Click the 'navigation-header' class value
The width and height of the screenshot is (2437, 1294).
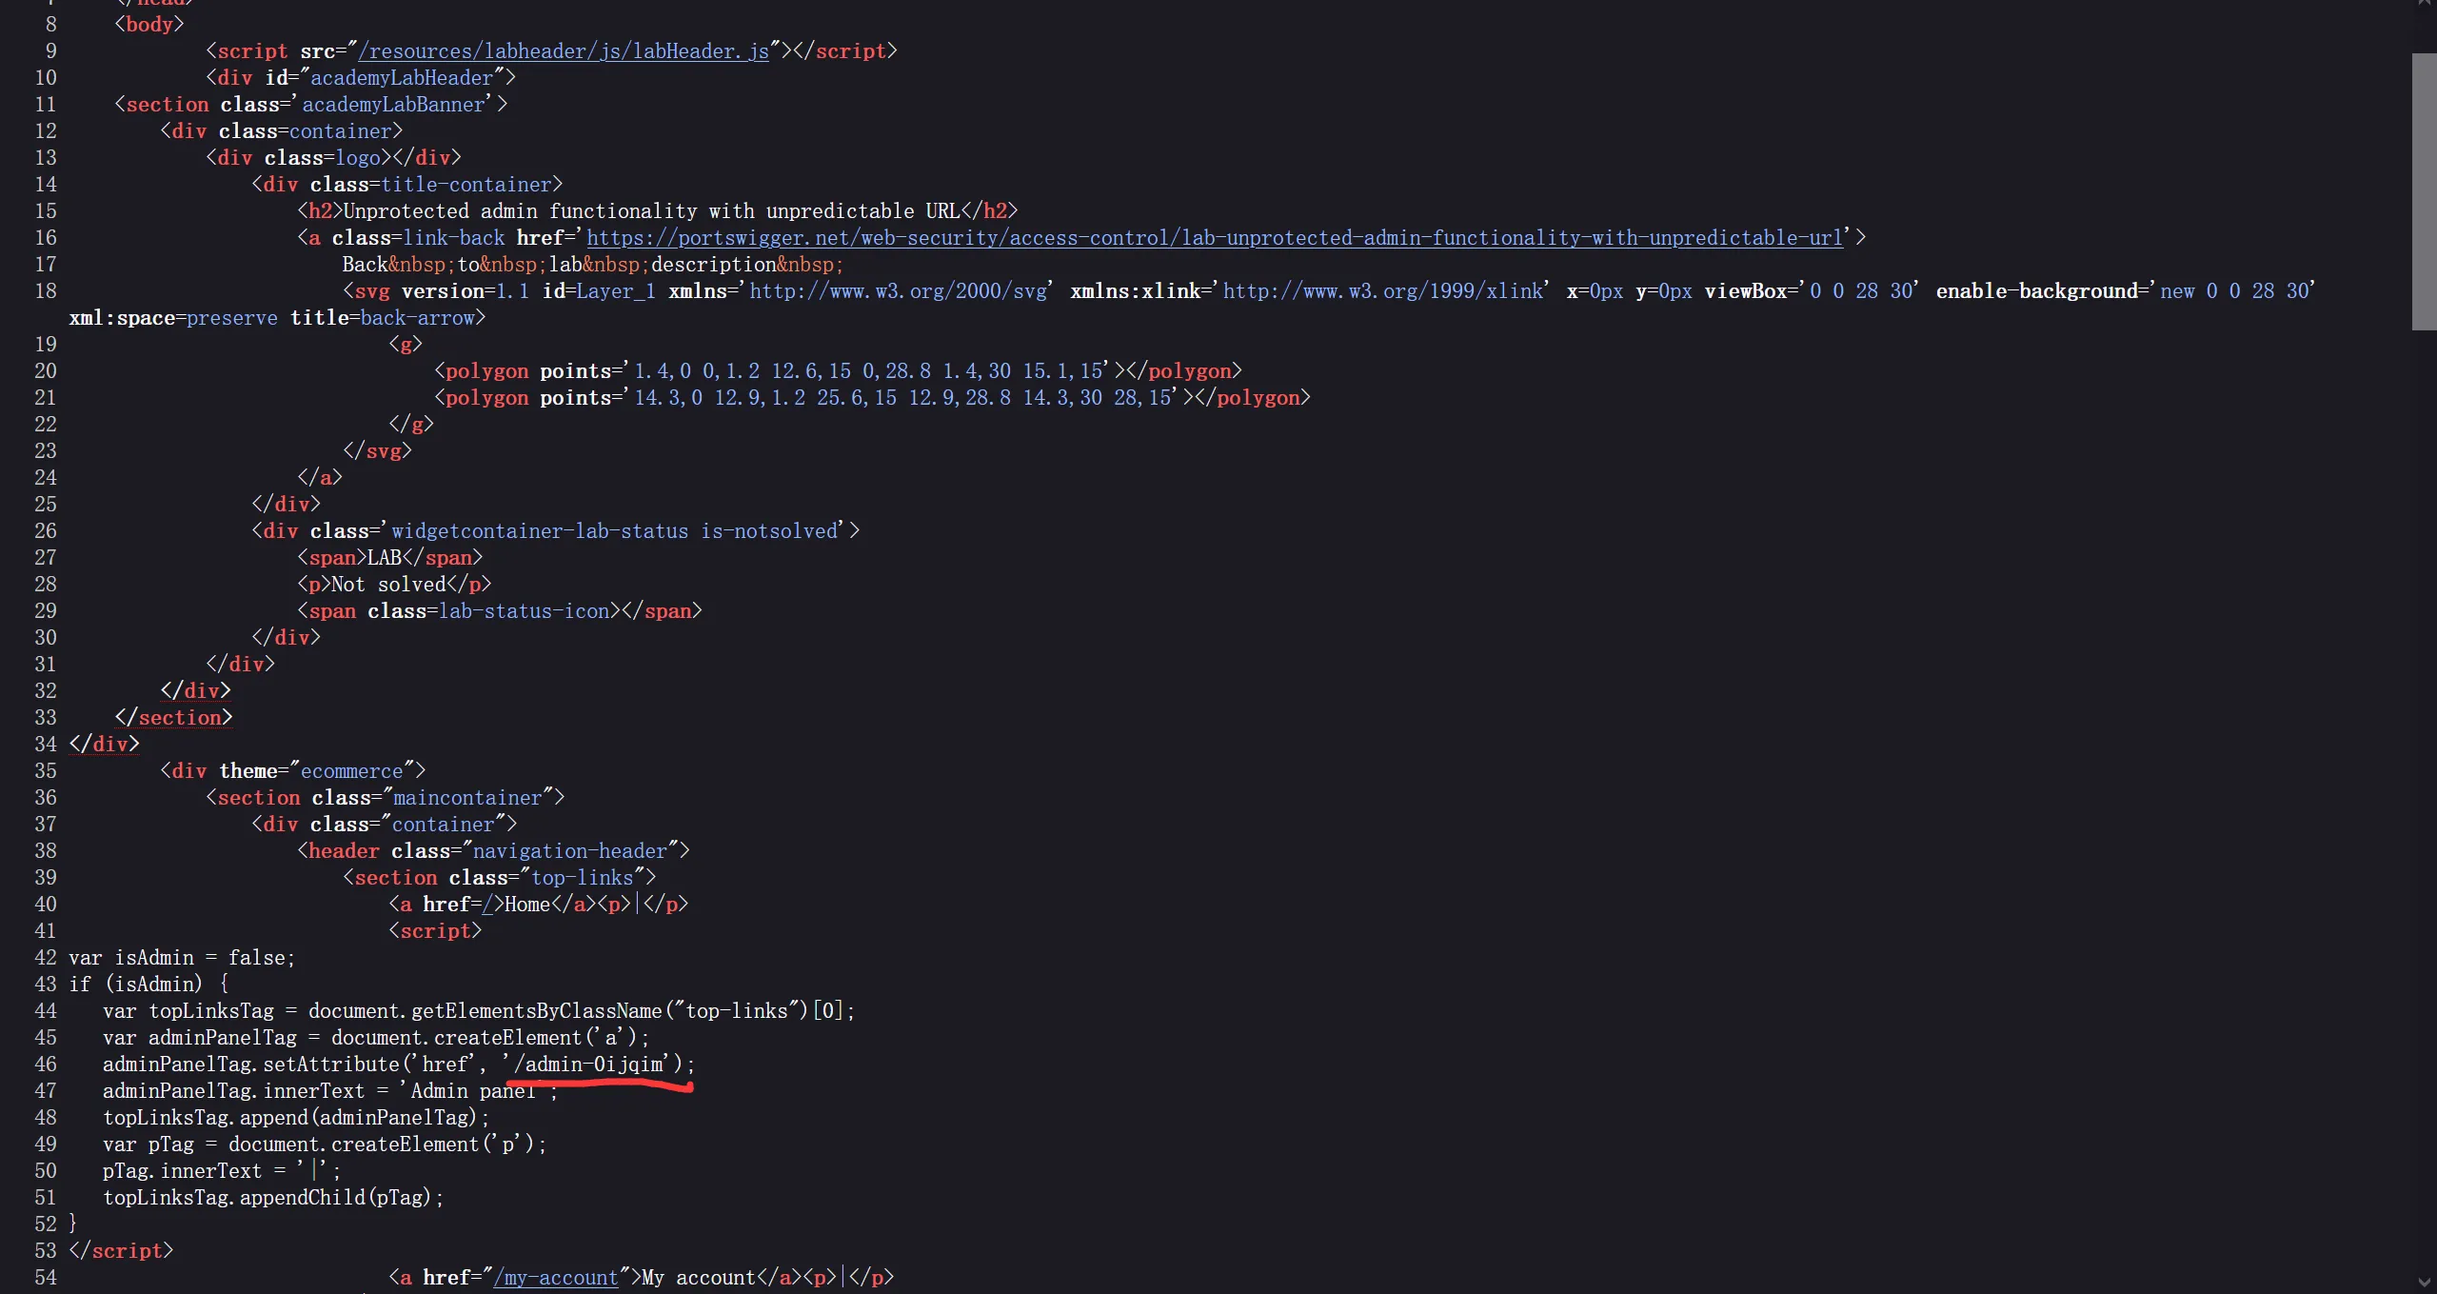(x=569, y=850)
